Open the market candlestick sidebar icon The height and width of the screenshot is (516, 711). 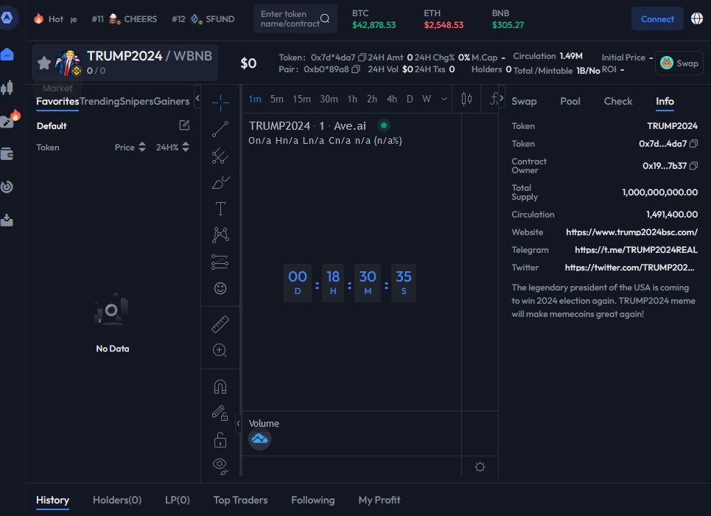coord(7,88)
